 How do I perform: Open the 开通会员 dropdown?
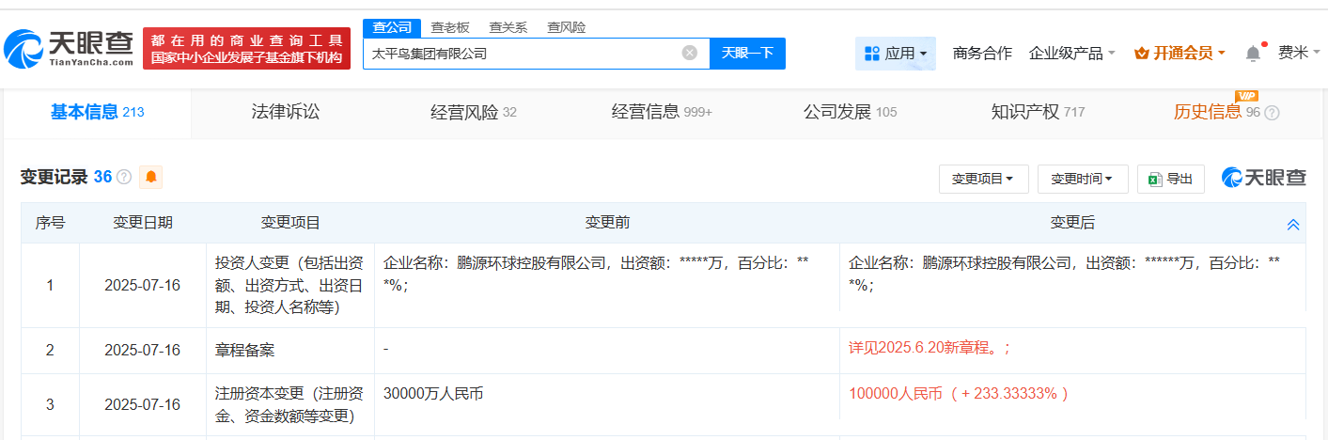pyautogui.click(x=1180, y=54)
